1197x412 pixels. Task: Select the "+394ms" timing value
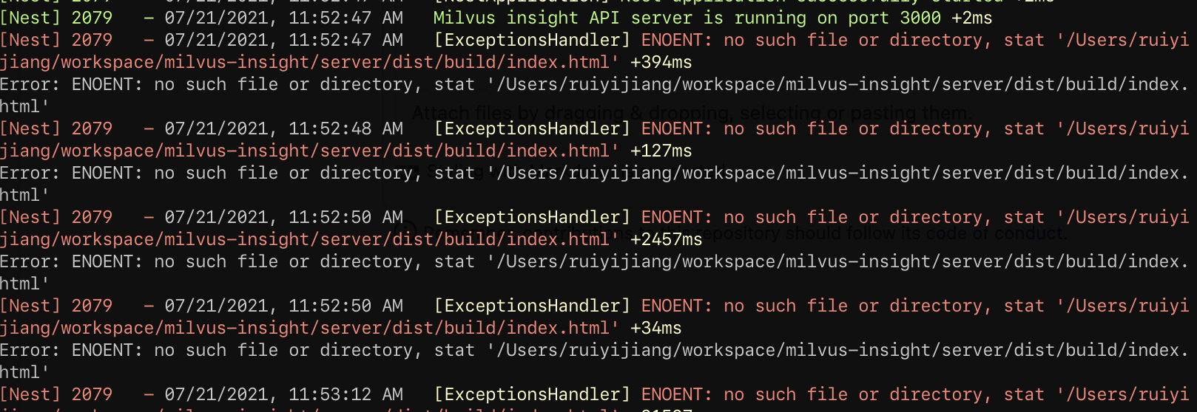pos(661,62)
